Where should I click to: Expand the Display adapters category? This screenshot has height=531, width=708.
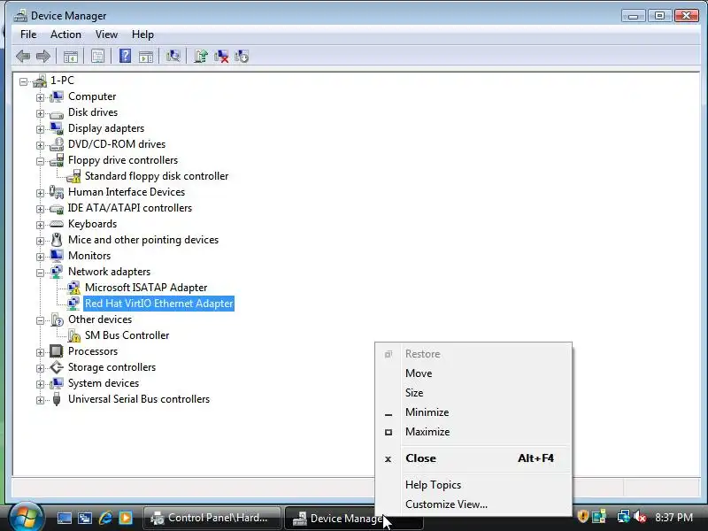pos(40,129)
